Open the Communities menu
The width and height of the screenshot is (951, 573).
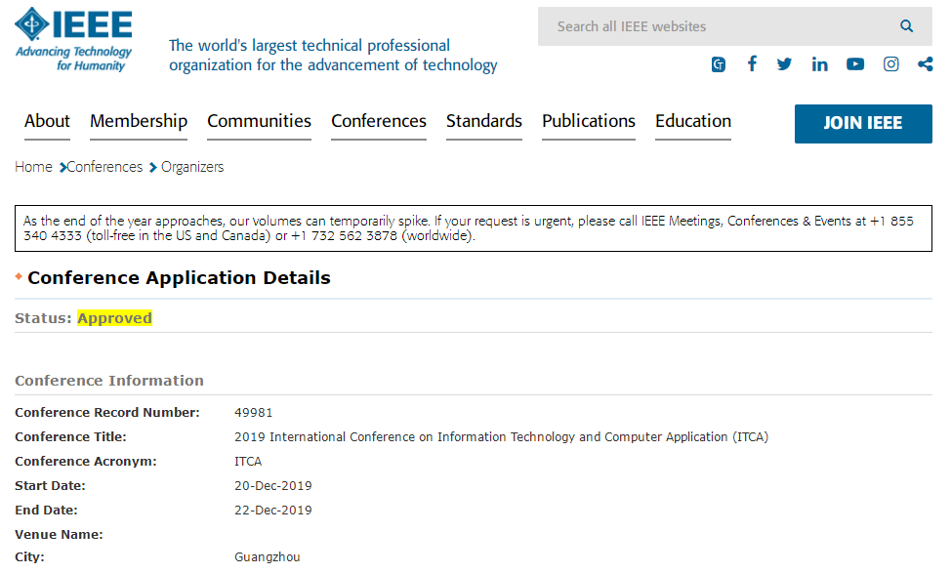(259, 121)
